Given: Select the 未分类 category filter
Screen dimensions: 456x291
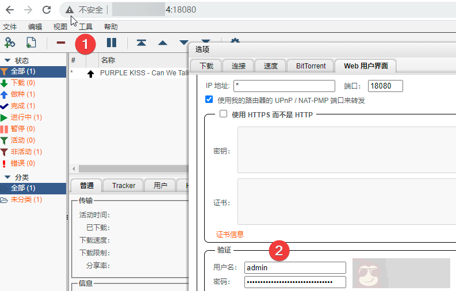Looking at the screenshot, I should [25, 200].
